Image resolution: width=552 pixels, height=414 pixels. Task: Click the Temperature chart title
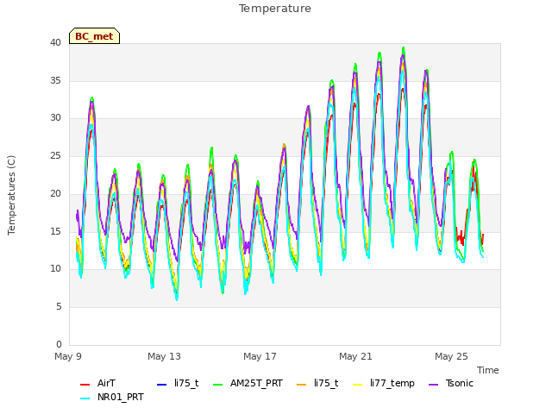pos(275,9)
